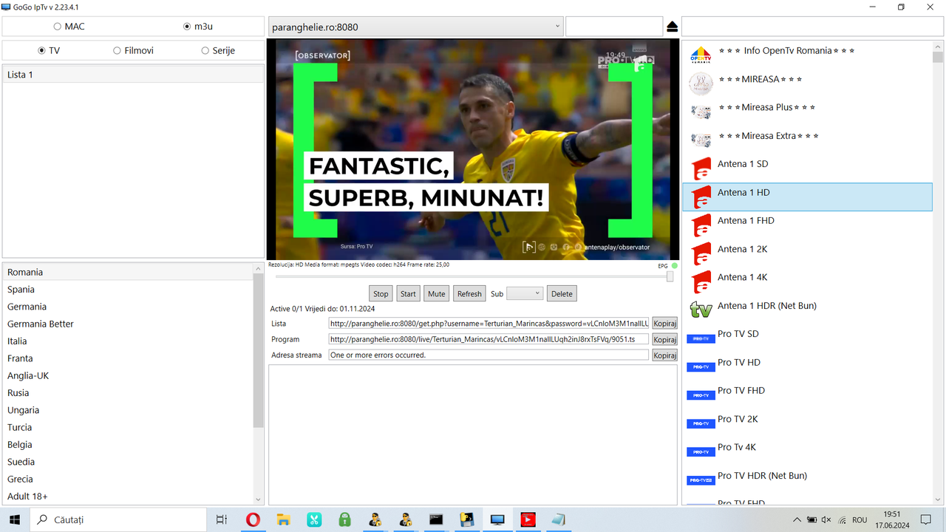Open the paranghelie.ro:8080 server dropdown
This screenshot has height=532, width=946.
tap(415, 27)
